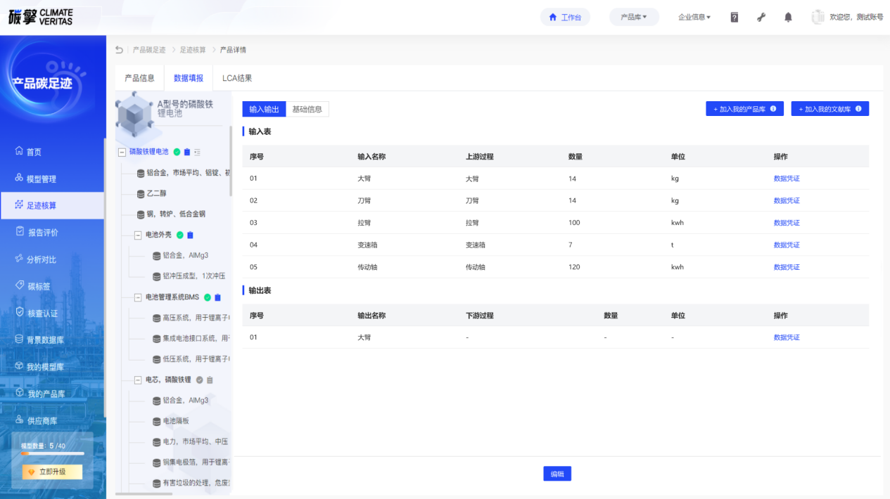
Task: Select the 基础信息 tab
Action: click(x=307, y=109)
